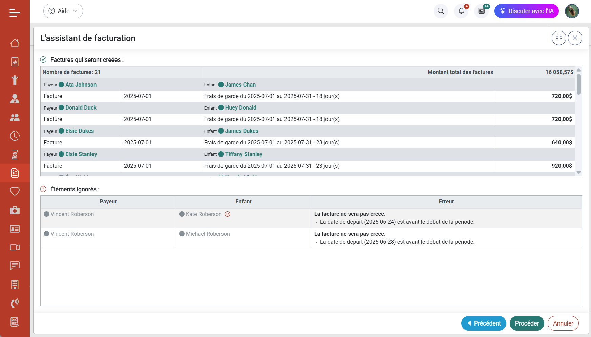Screen dimensions: 591x337
Task: Open the home page icon in the sidebar
Action: (x=15, y=43)
